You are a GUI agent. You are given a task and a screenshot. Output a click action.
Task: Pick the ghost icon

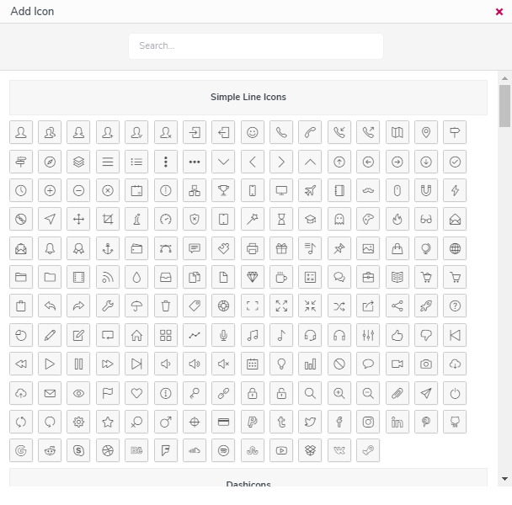[x=339, y=219]
